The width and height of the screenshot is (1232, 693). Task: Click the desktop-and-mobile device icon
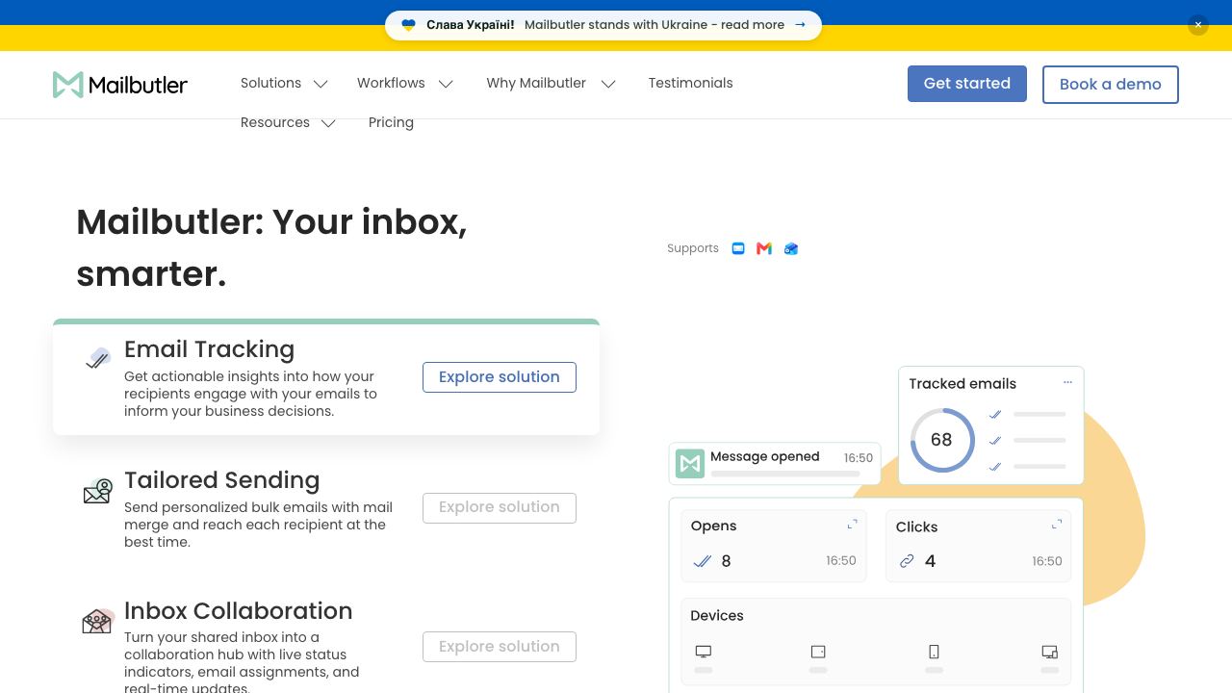click(1050, 652)
